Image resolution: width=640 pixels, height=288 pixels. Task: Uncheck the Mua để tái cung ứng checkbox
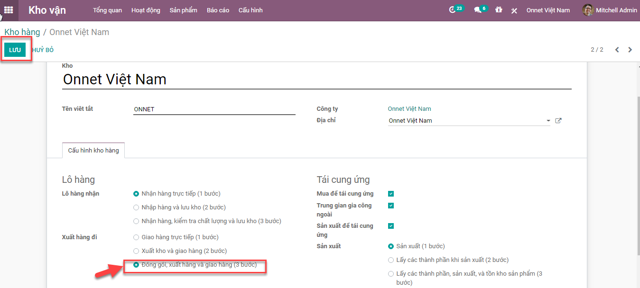(391, 194)
